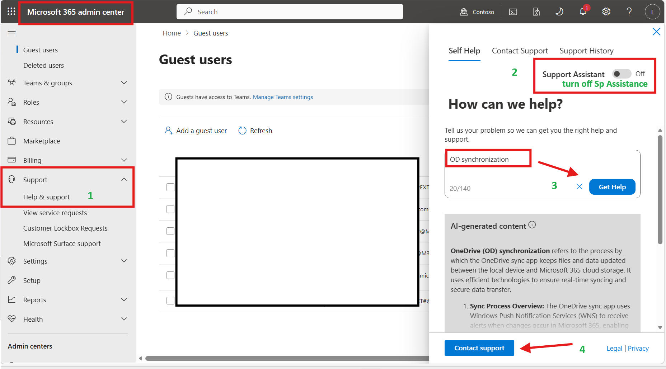Show info about AI-generated content

(532, 225)
